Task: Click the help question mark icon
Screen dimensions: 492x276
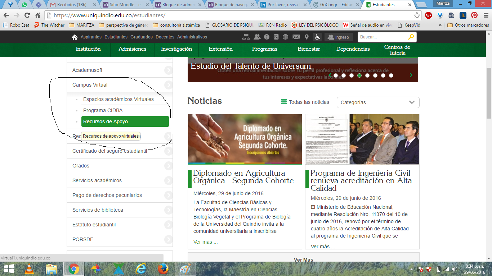Action: coord(267,37)
